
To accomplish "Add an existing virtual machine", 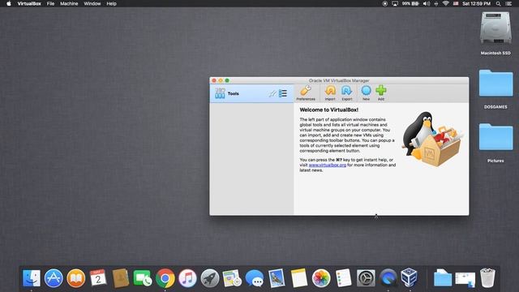I will pyautogui.click(x=381, y=93).
